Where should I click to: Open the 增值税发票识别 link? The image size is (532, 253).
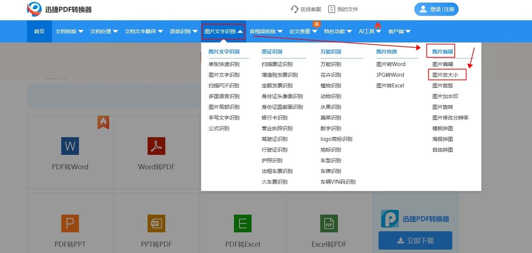(x=280, y=75)
